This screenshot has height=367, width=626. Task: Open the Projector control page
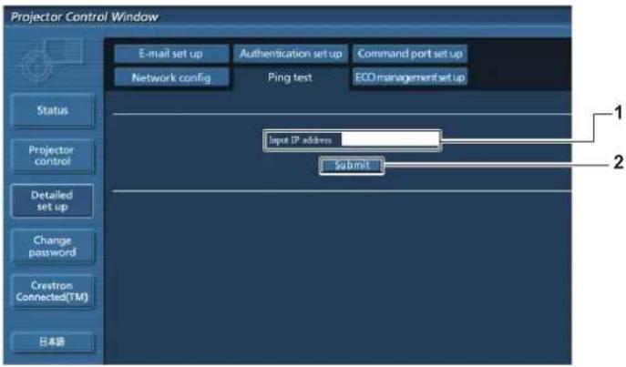(53, 156)
